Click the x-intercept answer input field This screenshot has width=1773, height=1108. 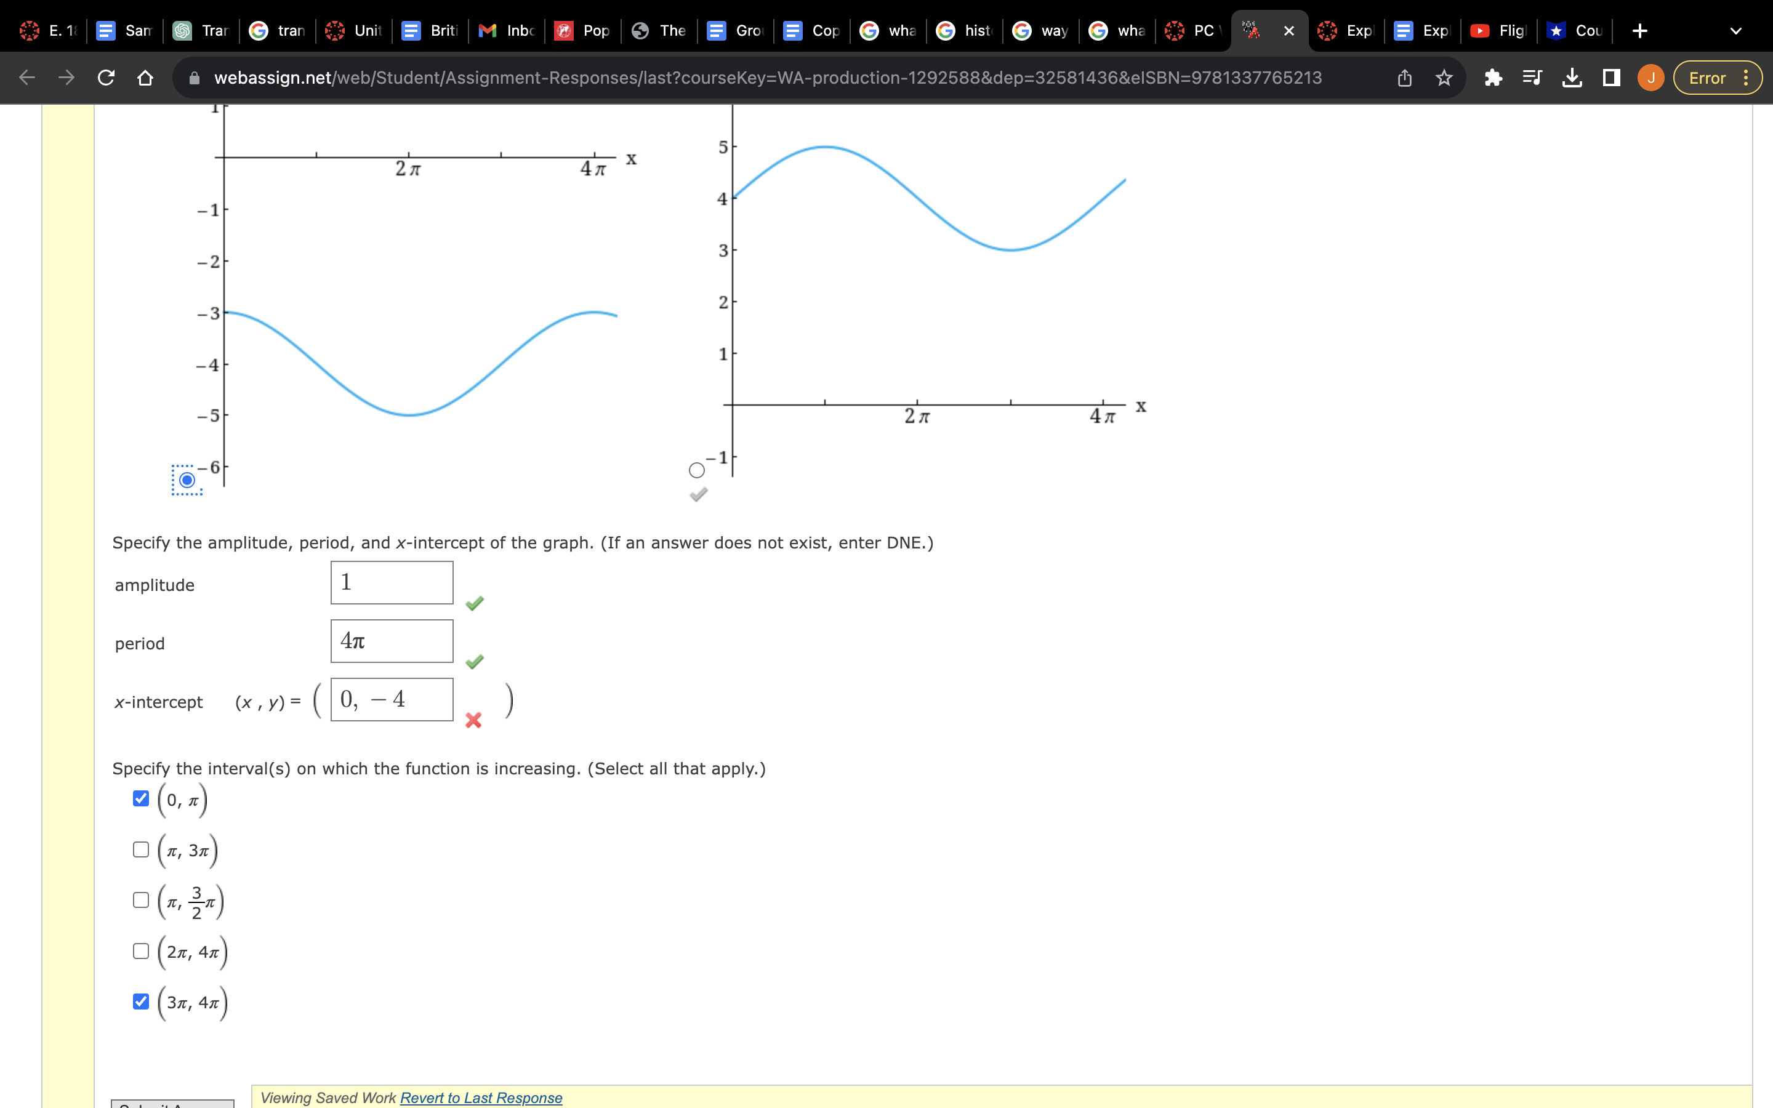tap(392, 700)
